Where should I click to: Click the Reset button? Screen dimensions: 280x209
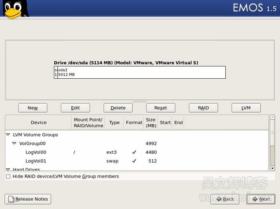coord(161,108)
